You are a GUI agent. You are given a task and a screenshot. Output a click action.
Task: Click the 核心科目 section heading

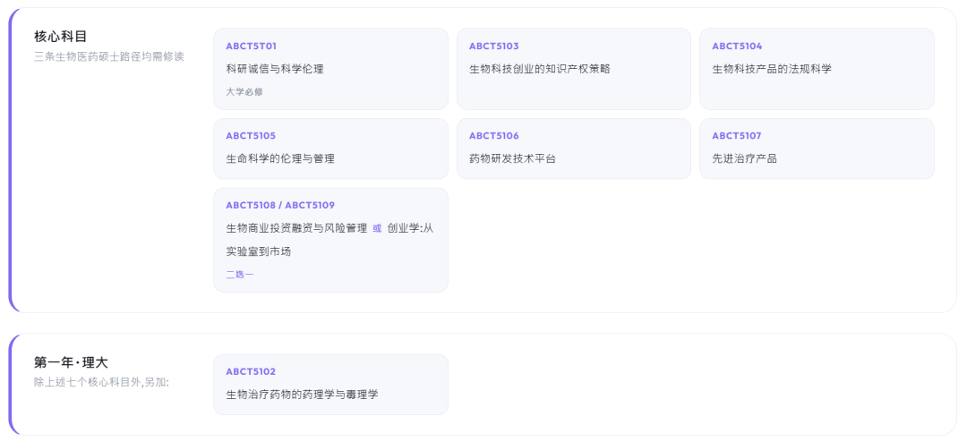click(61, 37)
